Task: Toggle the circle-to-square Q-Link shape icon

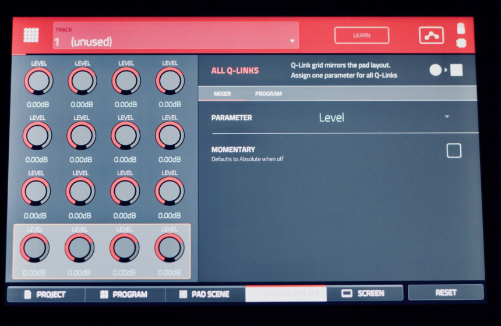Action: (446, 70)
